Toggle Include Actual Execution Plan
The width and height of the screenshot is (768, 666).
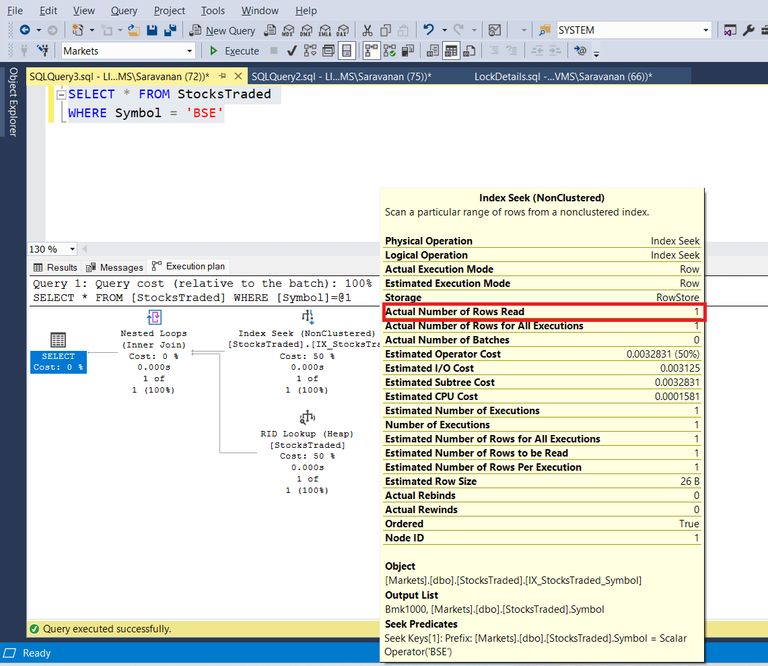(x=371, y=51)
